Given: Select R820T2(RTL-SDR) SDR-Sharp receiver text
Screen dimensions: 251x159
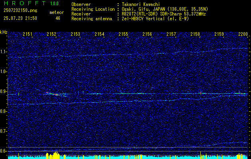Looking at the screenshot, I should 163,14.
